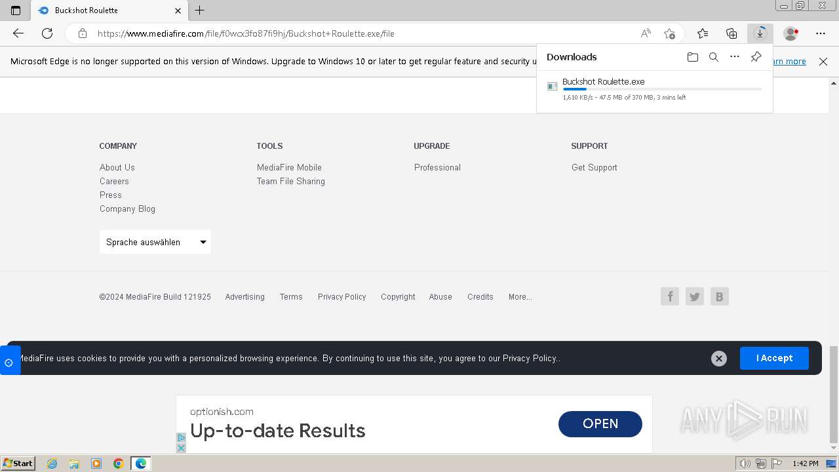The width and height of the screenshot is (839, 472).
Task: Open the More... footer menu
Action: pos(520,297)
